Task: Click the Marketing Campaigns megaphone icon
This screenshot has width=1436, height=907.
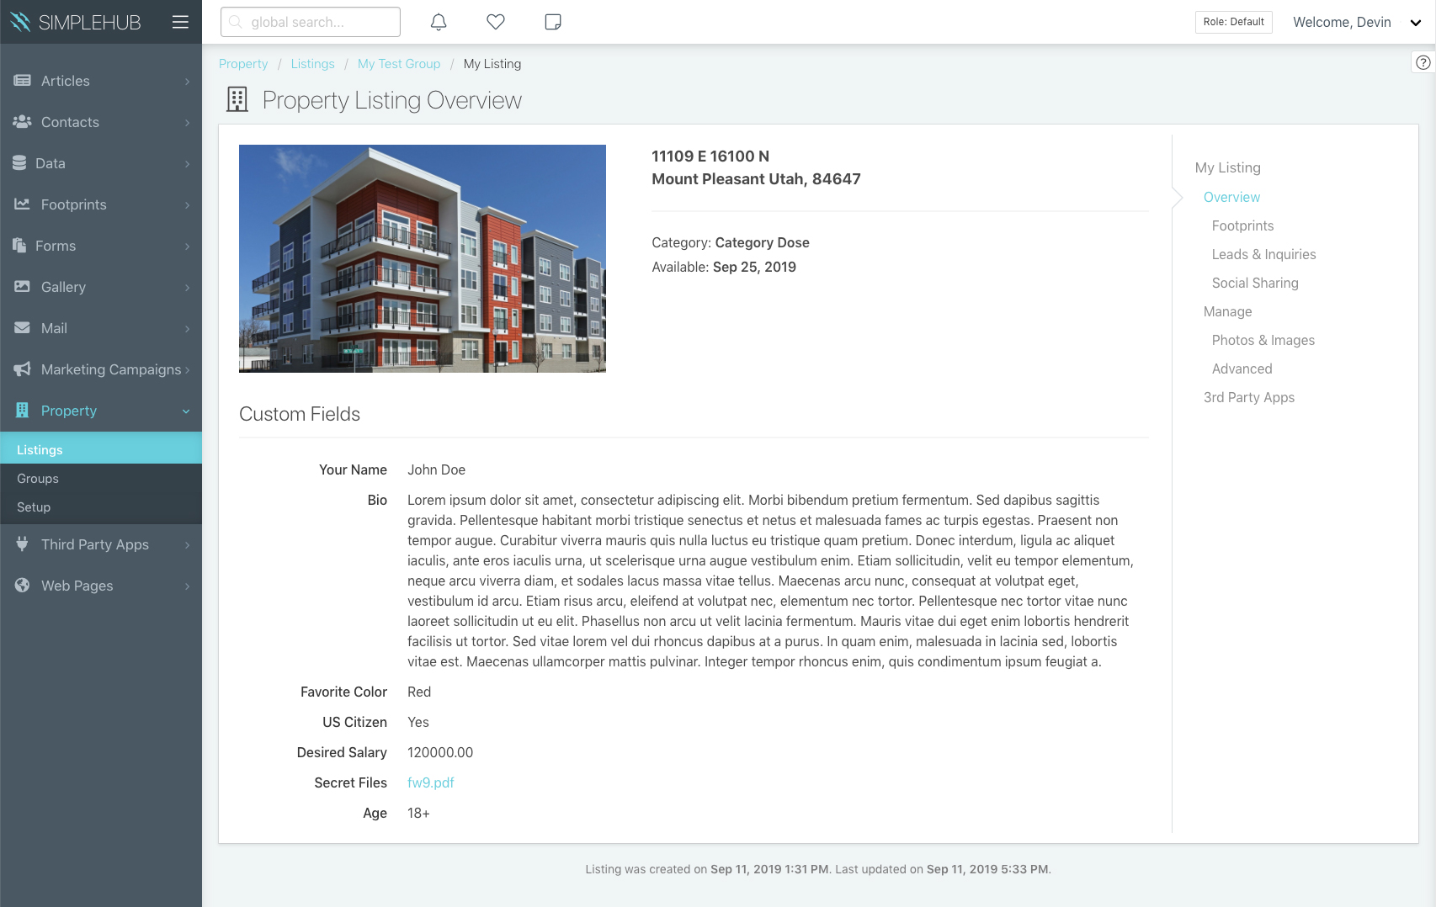Action: [22, 369]
